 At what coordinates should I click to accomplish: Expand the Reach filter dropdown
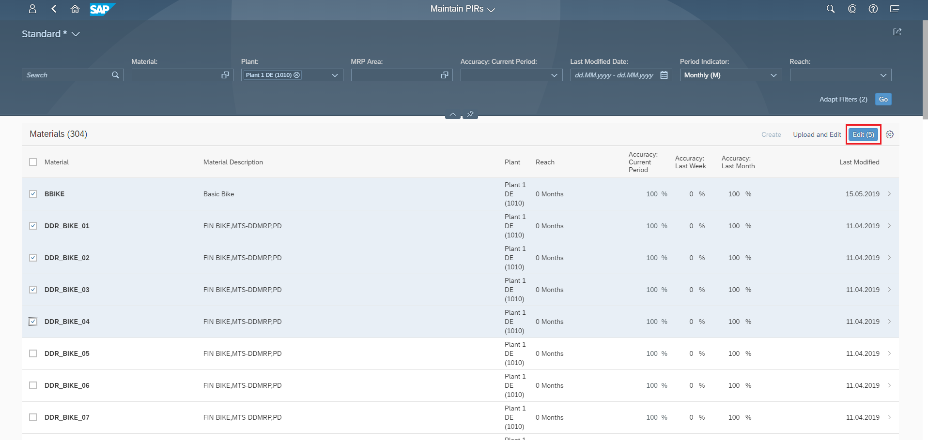pyautogui.click(x=883, y=75)
